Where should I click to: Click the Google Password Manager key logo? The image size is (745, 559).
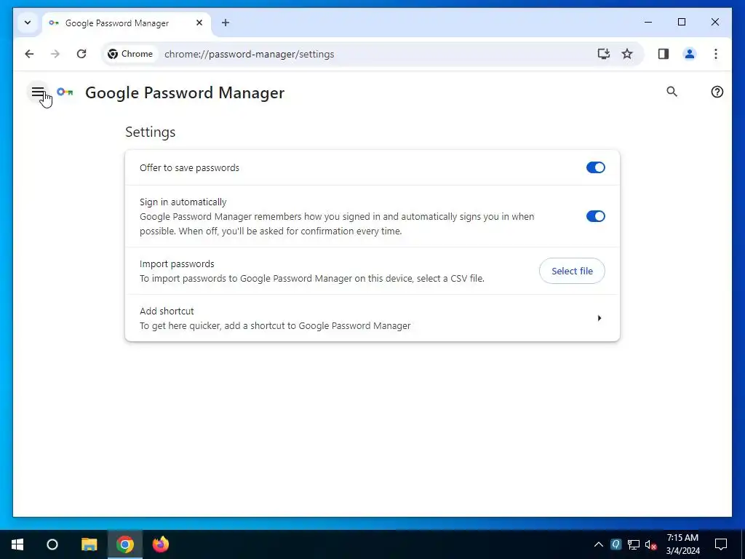click(x=65, y=92)
